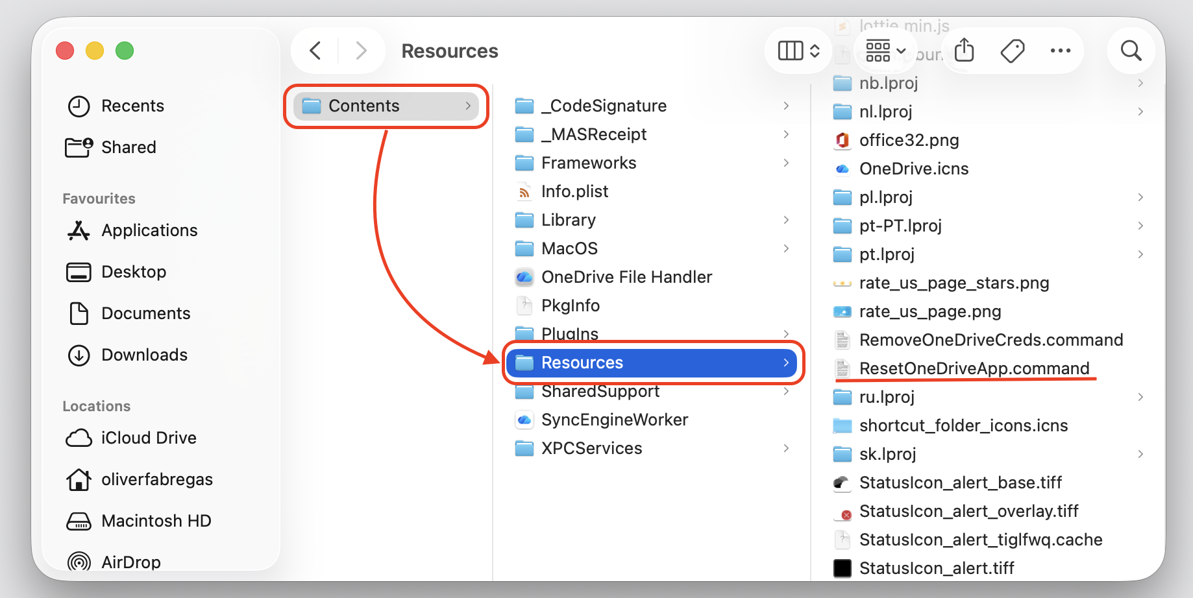Screen dimensions: 1193x598
Task: Select the Info.plist file
Action: click(652, 191)
